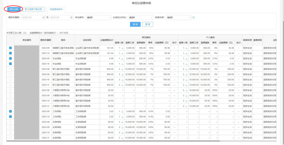Screen dimensions: 284x145
Task: Download individual payer list for 2023-09 城镇职工基本养老保险
Action: (x=186, y=48)
